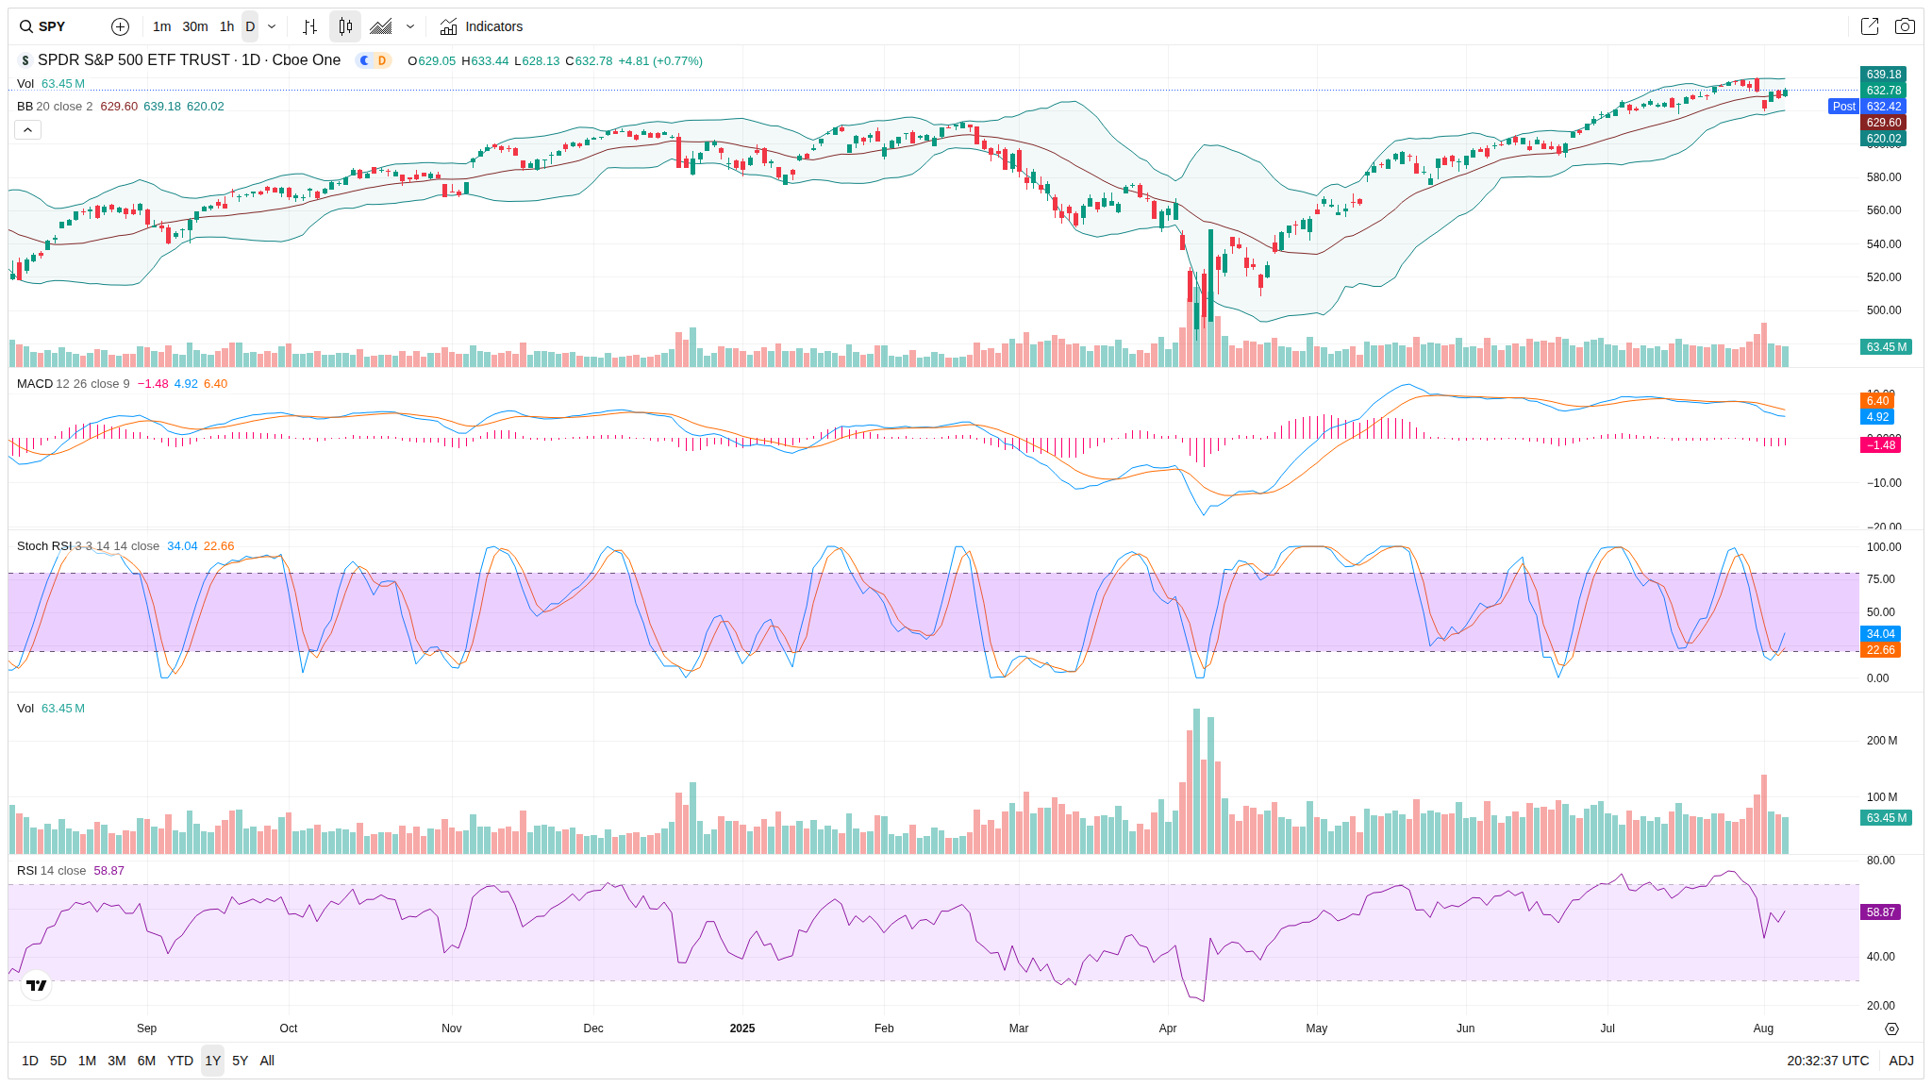Screen dimensions: 1932x1087
Task: Select the bars chart style icon
Action: coord(309,26)
